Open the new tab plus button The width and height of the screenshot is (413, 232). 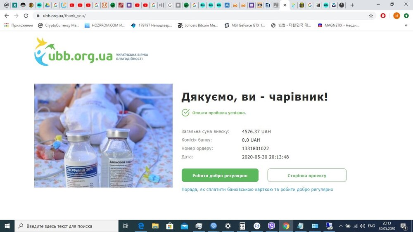(x=352, y=5)
